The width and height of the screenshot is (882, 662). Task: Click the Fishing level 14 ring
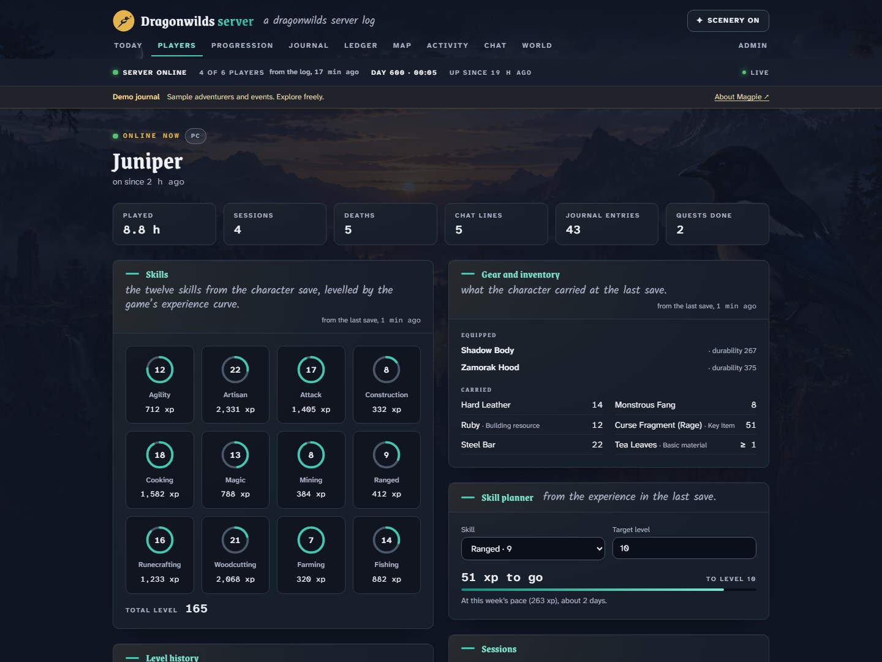pos(386,540)
